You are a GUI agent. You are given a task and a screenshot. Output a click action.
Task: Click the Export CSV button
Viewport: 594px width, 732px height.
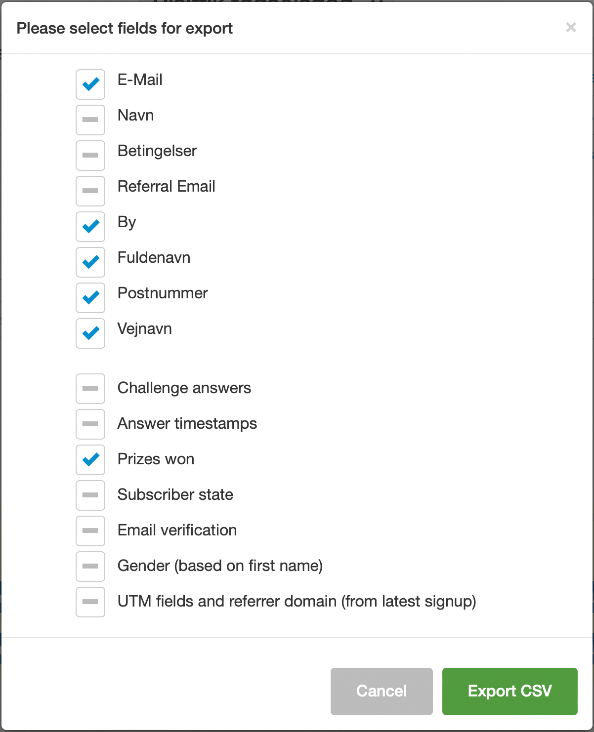(509, 691)
